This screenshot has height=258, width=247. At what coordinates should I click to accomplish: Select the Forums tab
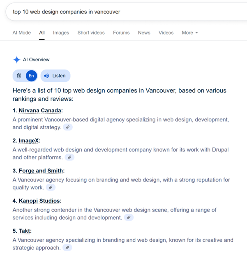point(121,33)
